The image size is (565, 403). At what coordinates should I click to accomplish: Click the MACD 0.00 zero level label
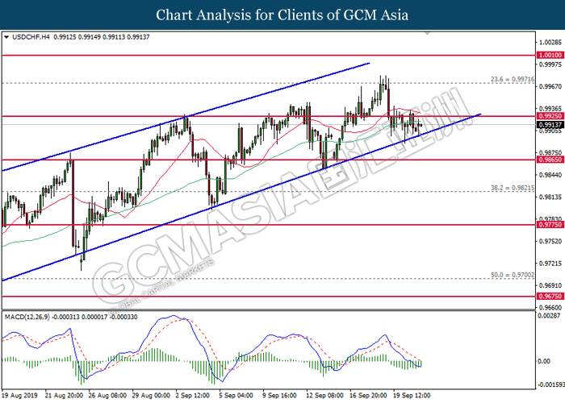tap(544, 361)
